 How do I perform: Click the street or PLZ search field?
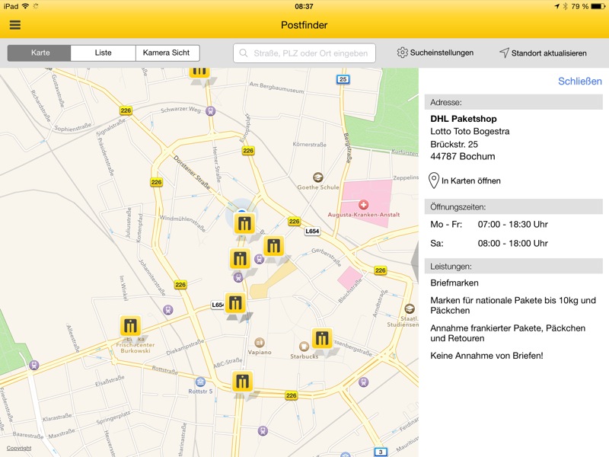(304, 53)
